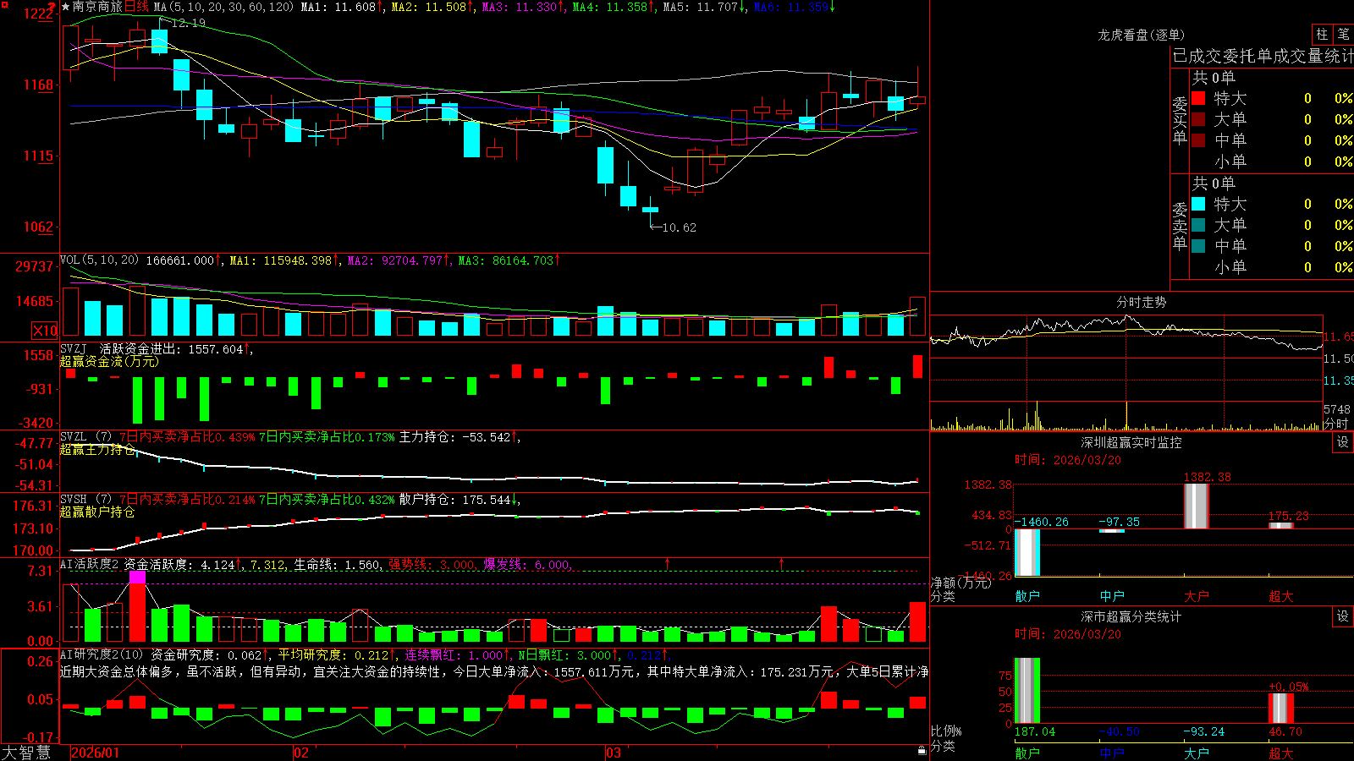
Task: Click the MA(5,10,20,30,60,120) indicator parameters
Action: click(x=223, y=7)
